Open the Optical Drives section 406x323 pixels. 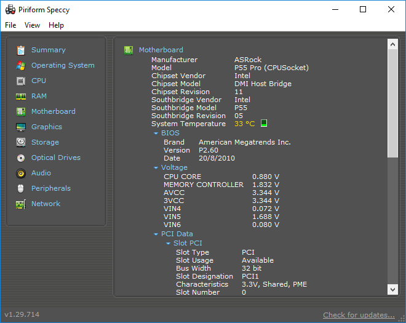(56, 158)
